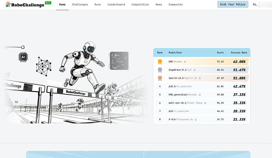Click the score 46.41
This screenshot has width=272, height=158.
220,111
